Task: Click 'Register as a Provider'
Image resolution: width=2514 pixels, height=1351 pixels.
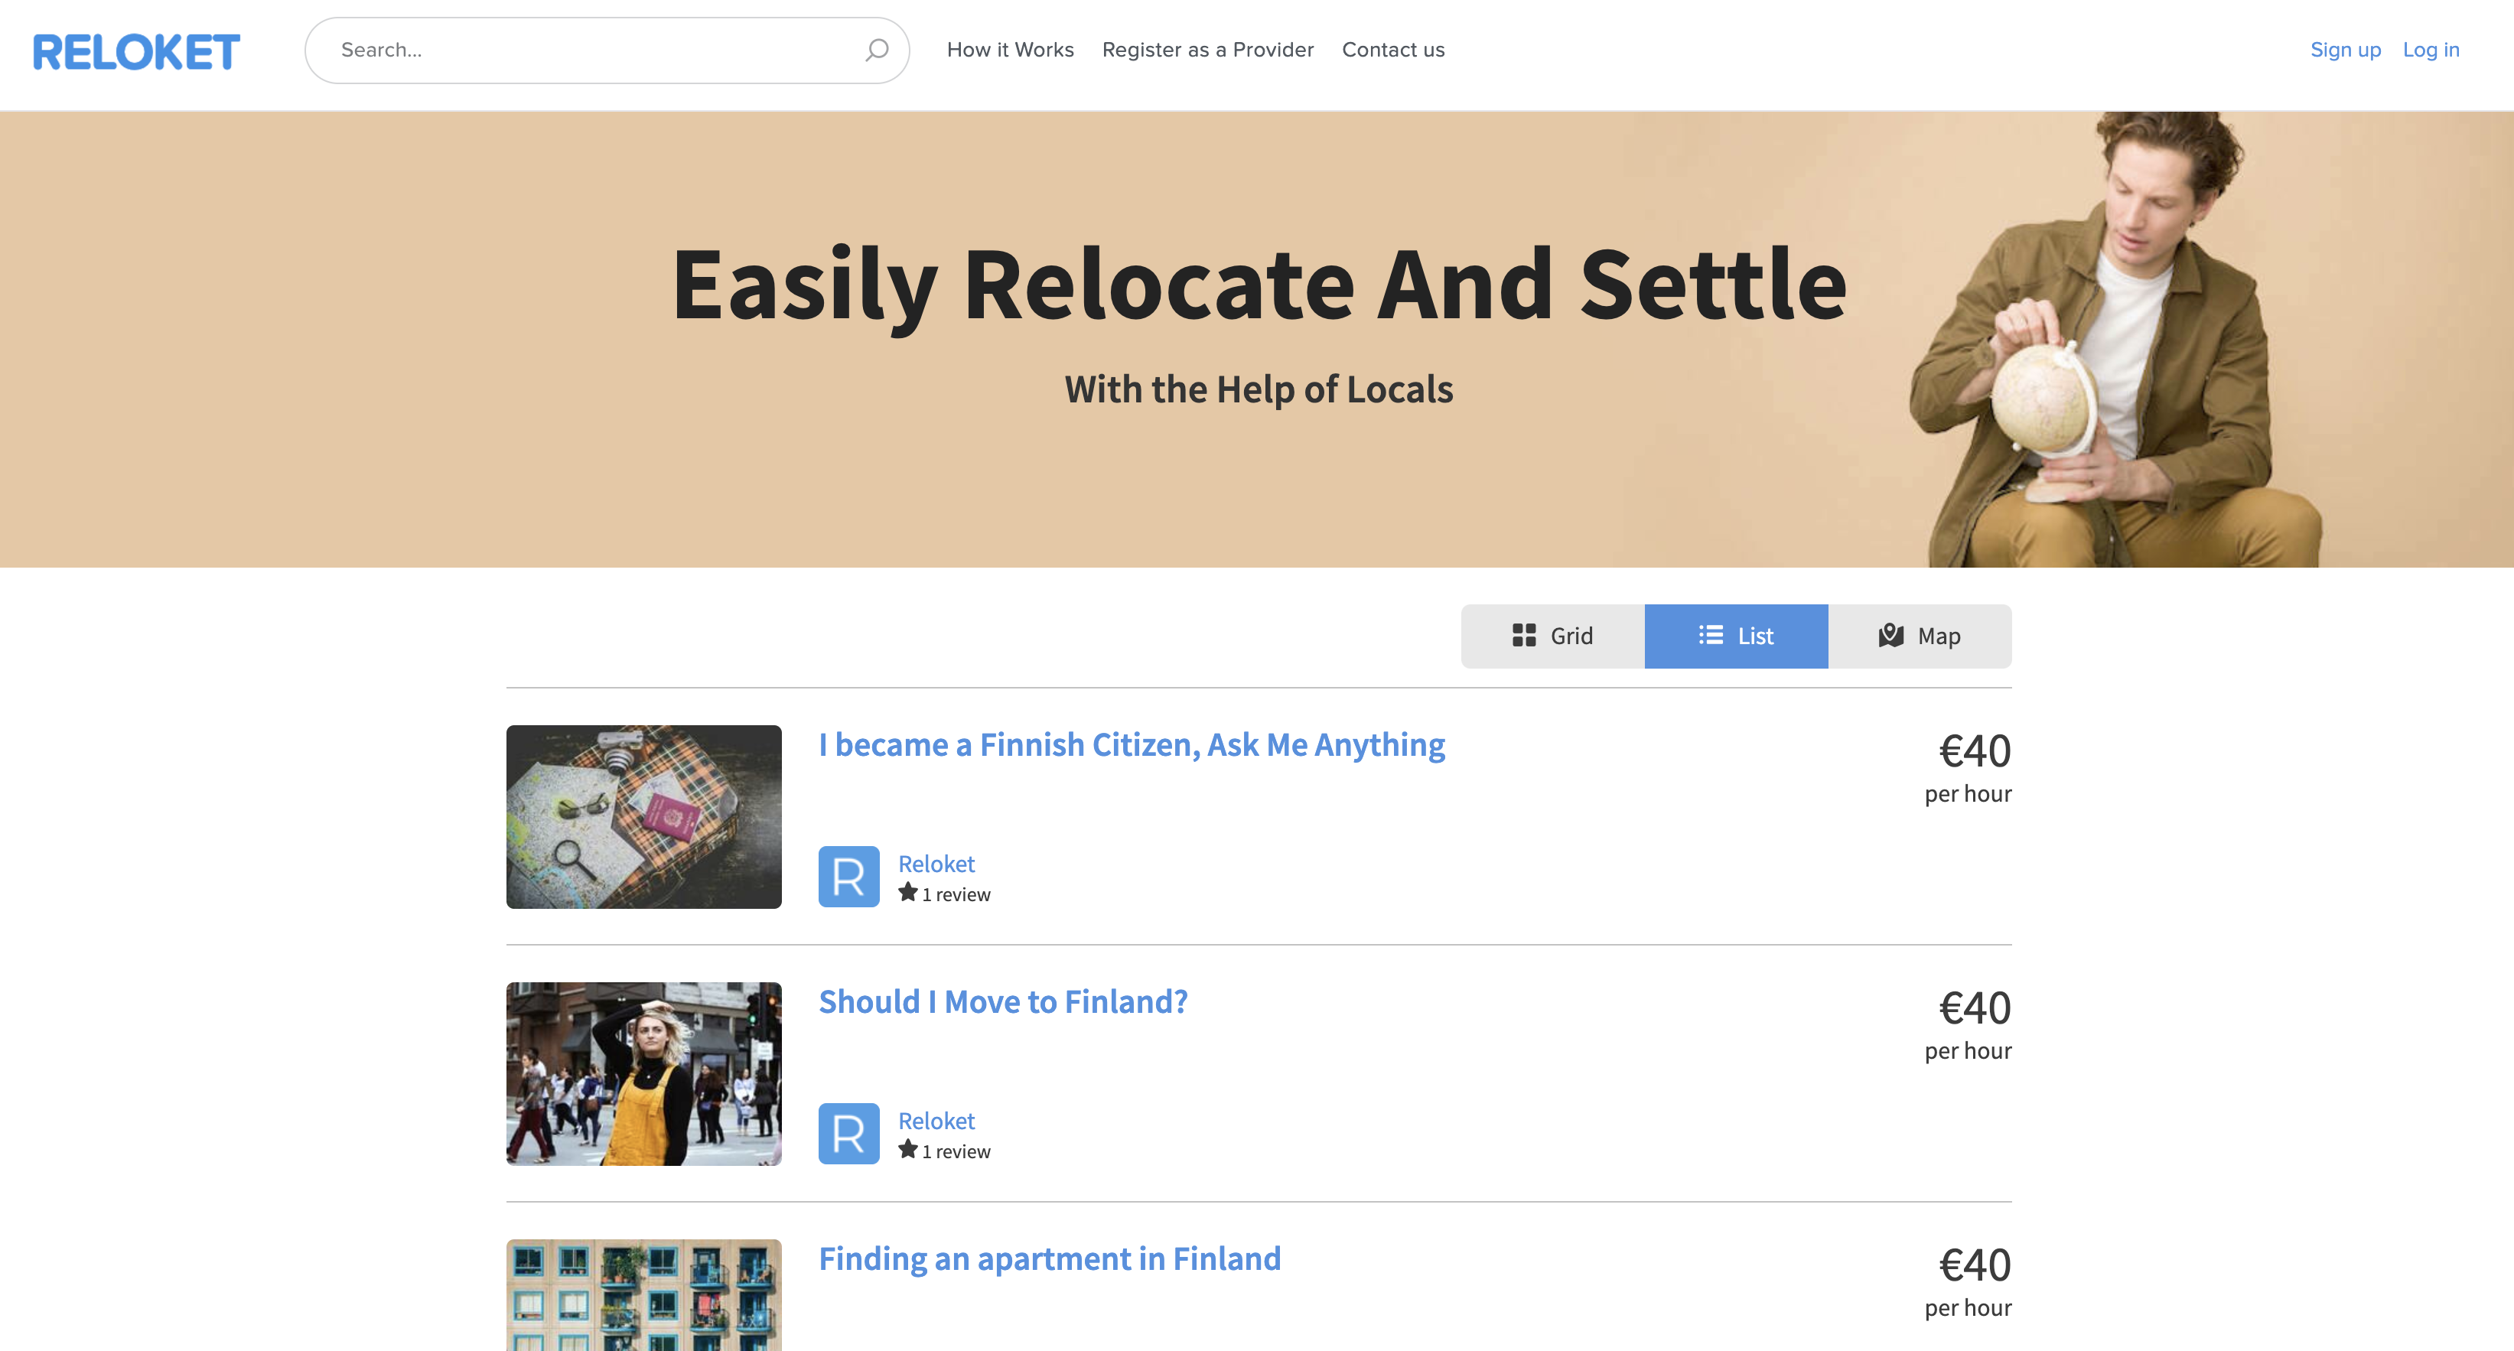Action: 1207,49
